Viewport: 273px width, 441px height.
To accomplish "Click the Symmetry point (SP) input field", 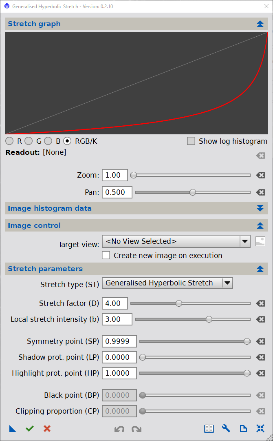I will click(119, 341).
